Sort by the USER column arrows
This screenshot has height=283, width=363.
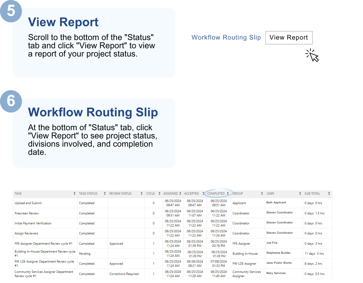coord(300,193)
